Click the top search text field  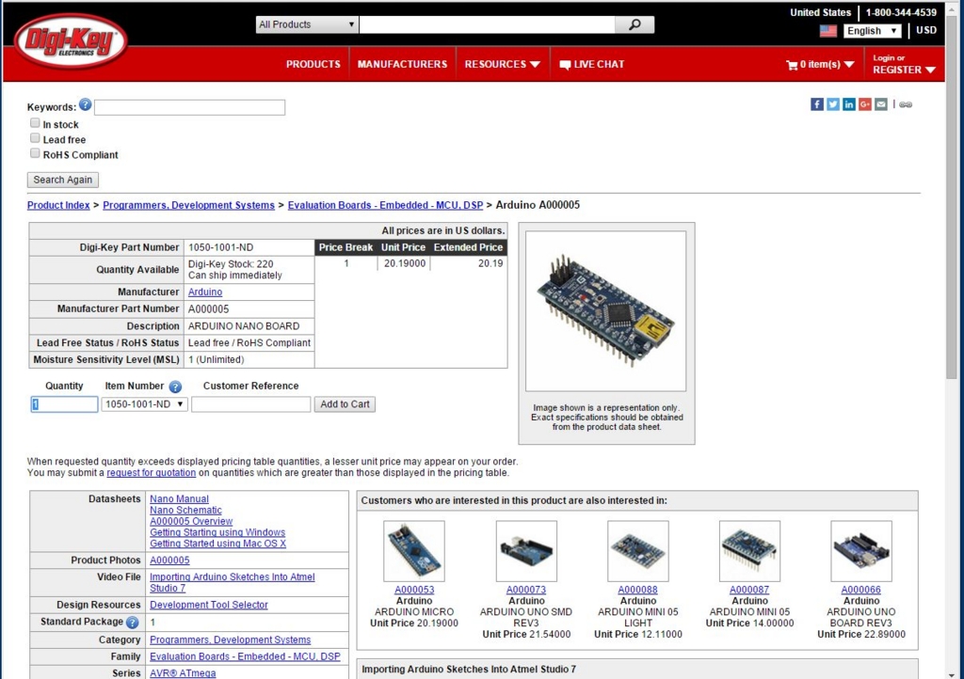tap(487, 24)
